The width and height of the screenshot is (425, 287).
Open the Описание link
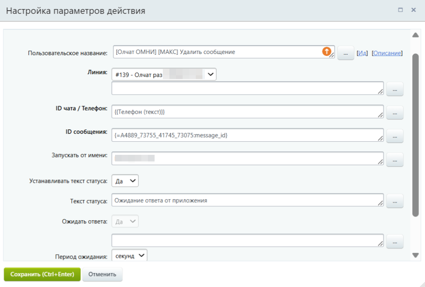[x=387, y=53]
